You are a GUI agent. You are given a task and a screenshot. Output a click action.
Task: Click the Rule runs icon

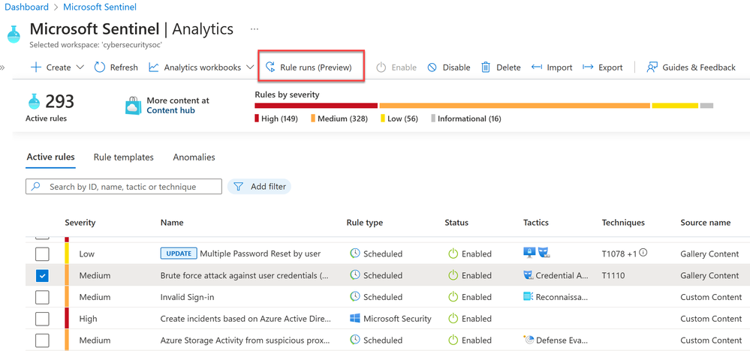point(271,67)
